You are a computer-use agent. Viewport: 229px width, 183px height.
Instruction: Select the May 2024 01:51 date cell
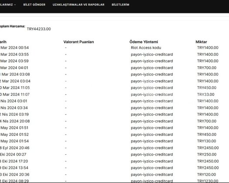click(14, 128)
